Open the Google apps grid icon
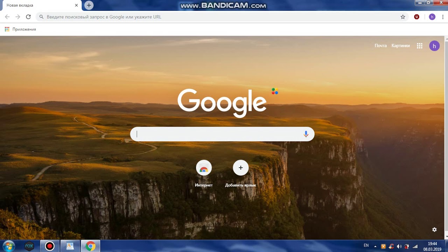Screen dimensions: 448x252 [420, 45]
